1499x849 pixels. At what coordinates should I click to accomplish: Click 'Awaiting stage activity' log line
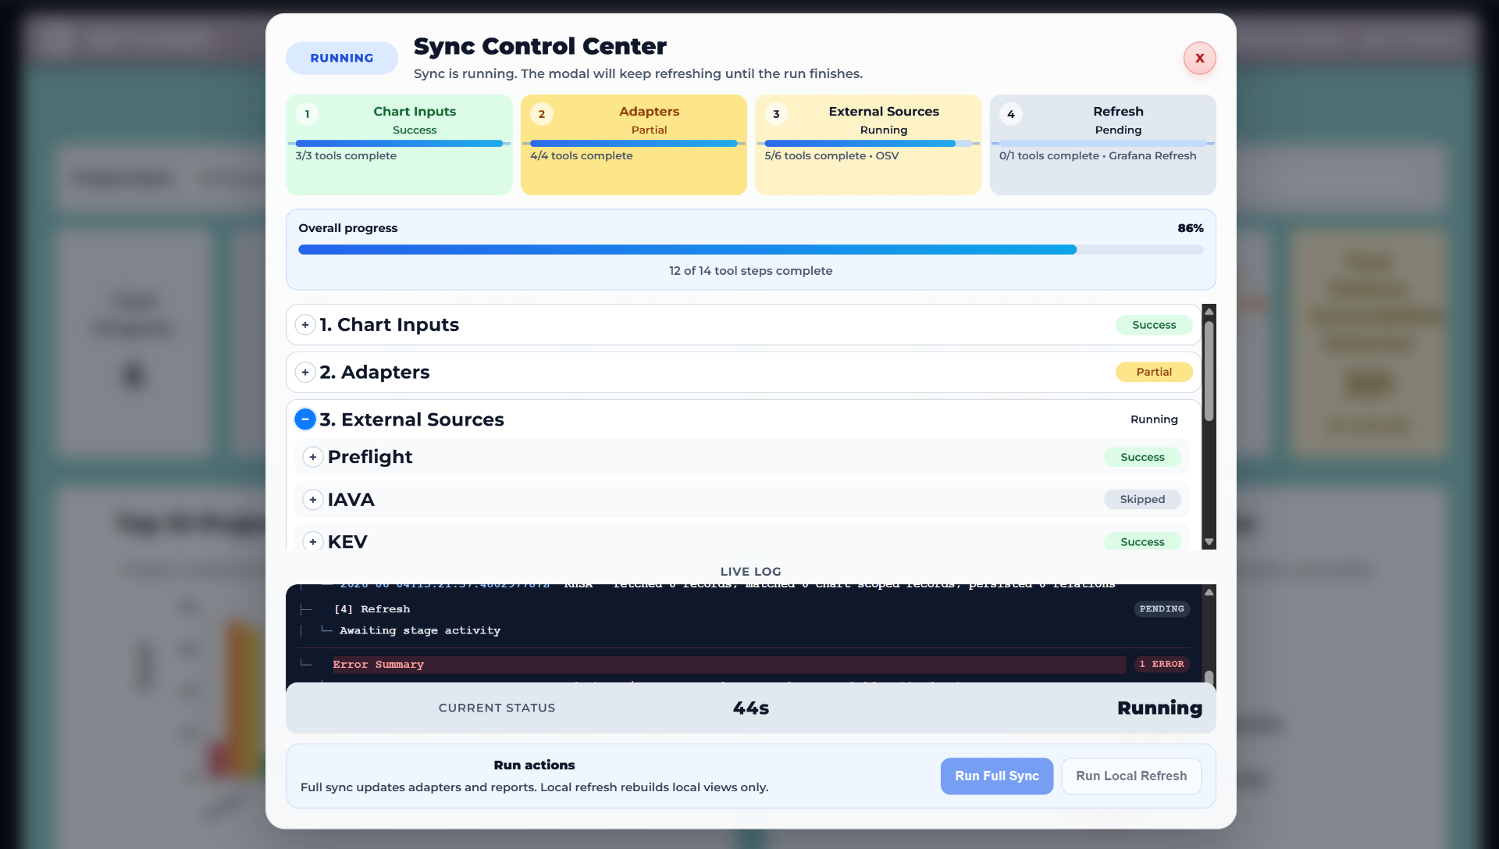tap(420, 630)
